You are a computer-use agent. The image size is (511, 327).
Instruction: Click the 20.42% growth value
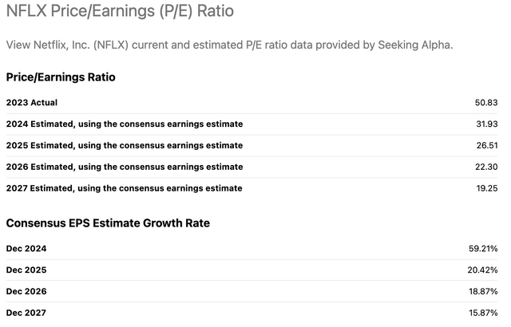[x=483, y=270]
